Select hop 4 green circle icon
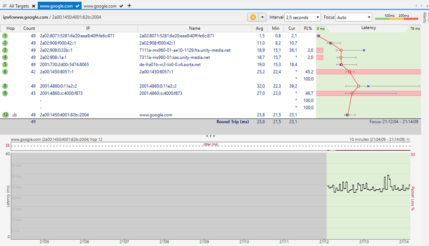 (5, 58)
